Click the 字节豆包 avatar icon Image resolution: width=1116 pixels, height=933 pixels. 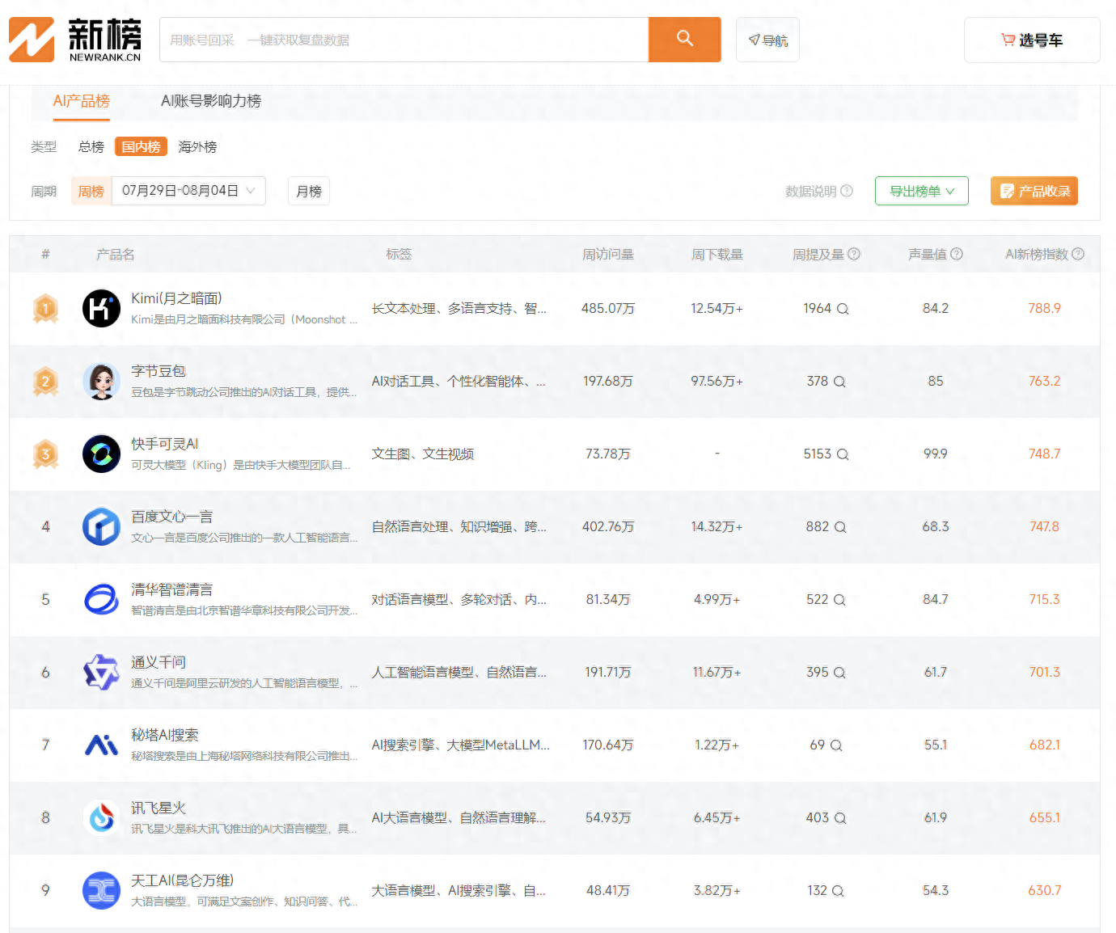102,381
